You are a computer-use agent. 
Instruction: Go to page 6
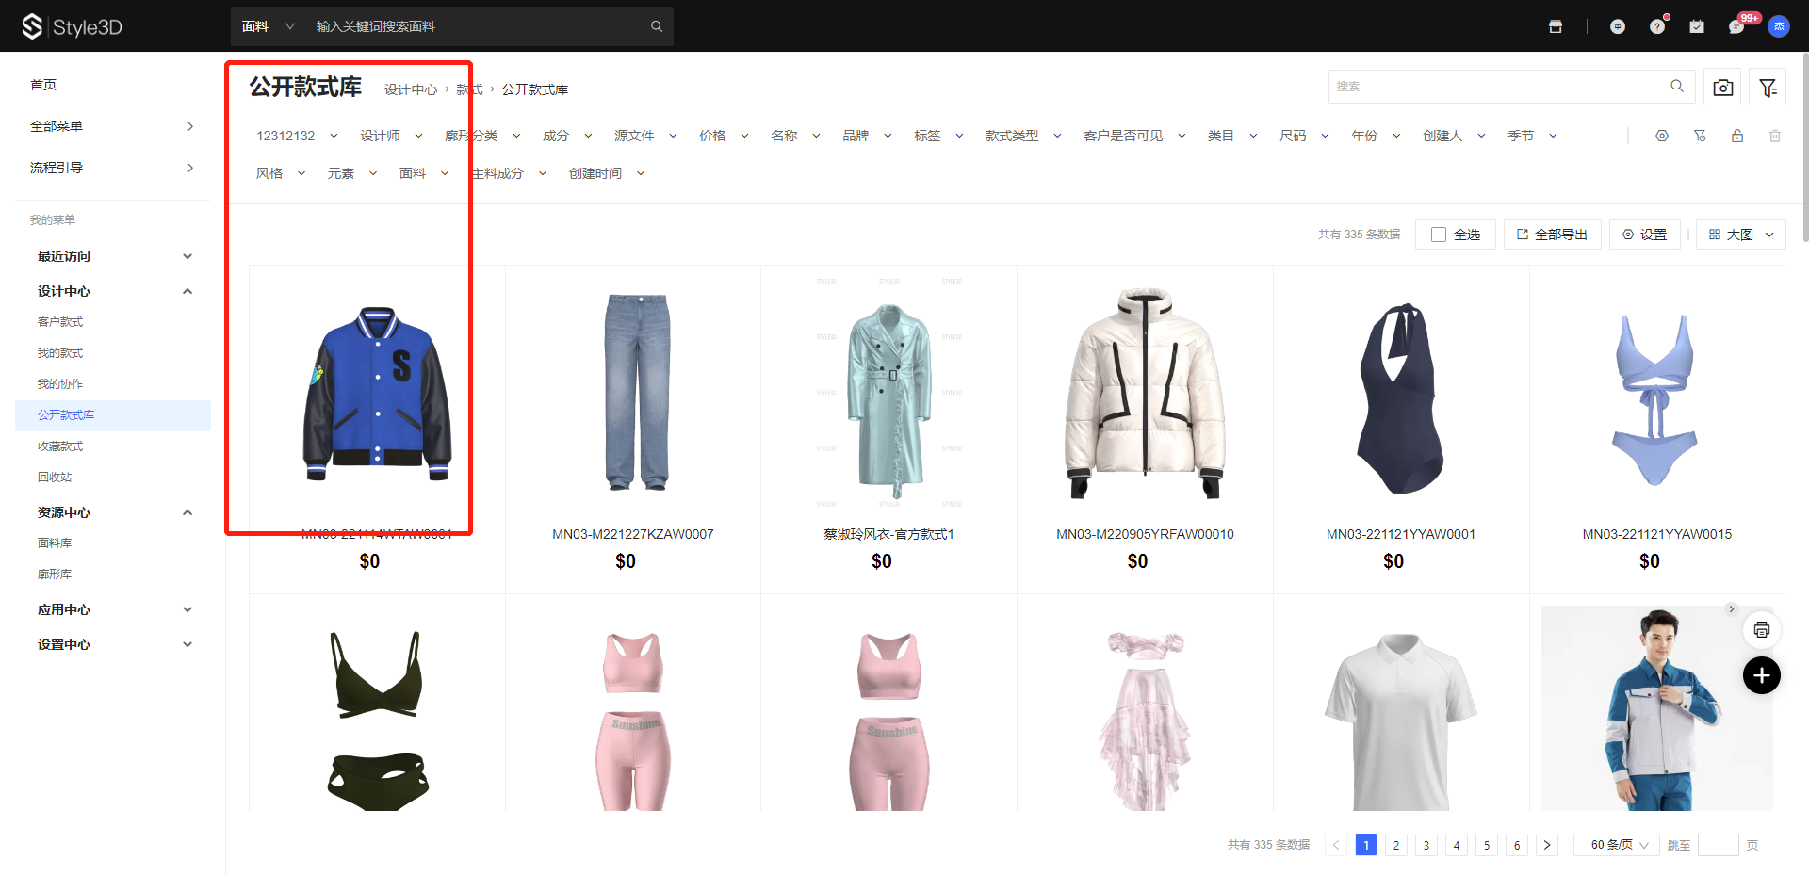[x=1517, y=845]
